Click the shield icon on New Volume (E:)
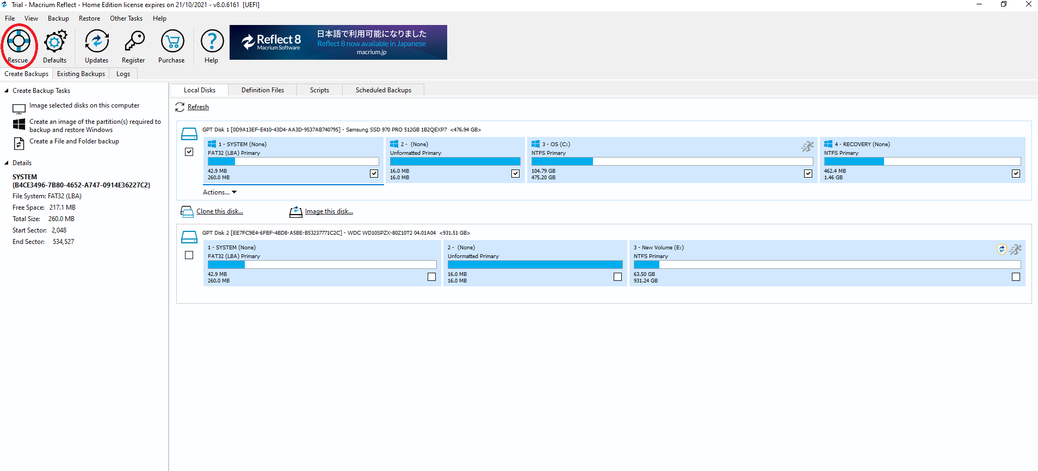This screenshot has width=1038, height=471. 1002,249
